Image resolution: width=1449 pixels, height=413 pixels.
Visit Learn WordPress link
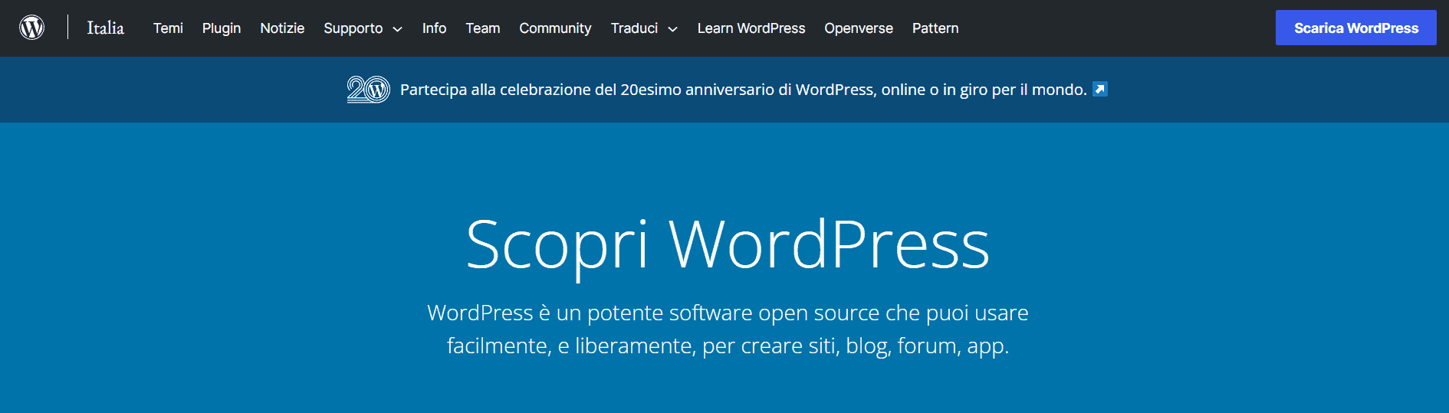click(x=751, y=28)
